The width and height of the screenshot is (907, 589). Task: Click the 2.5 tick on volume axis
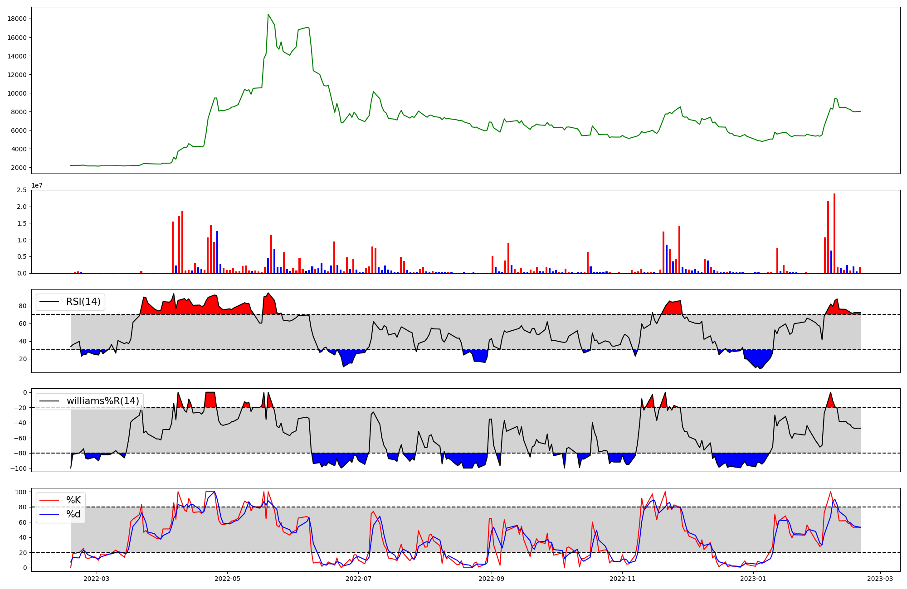pyautogui.click(x=22, y=190)
